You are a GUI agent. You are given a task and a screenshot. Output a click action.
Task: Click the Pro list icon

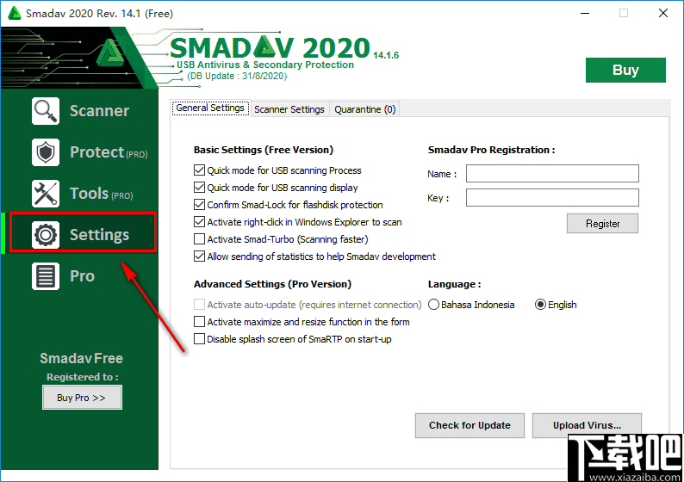click(x=46, y=276)
